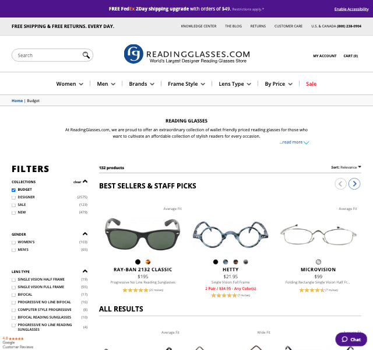This screenshot has height=350, width=373.
Task: Open the Sort Relevance dropdown
Action: [346, 167]
